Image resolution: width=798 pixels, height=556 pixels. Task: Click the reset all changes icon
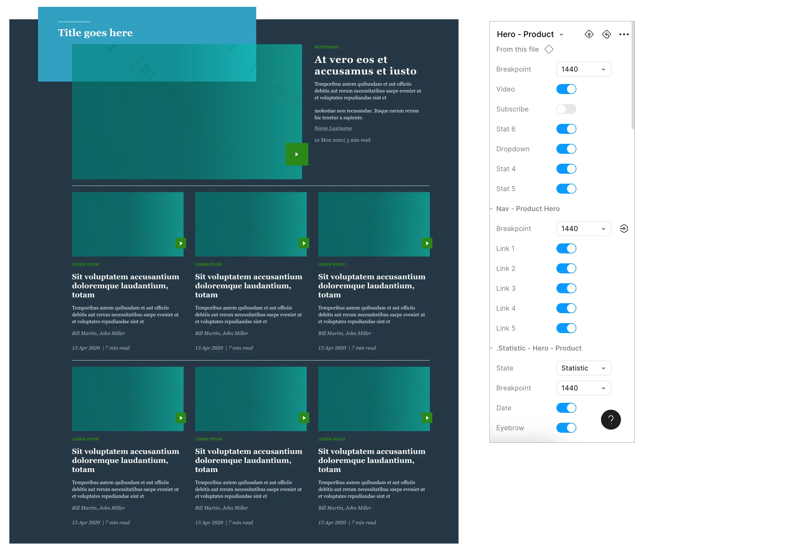click(607, 34)
